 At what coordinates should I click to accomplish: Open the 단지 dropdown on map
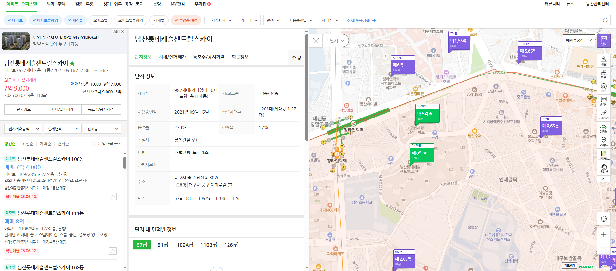point(337,40)
